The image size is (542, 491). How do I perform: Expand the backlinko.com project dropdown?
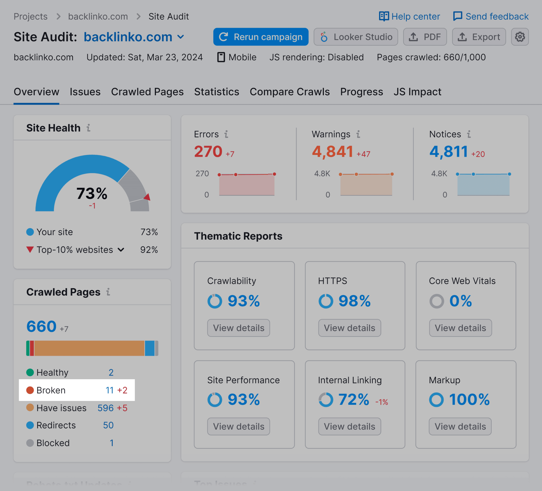[181, 37]
